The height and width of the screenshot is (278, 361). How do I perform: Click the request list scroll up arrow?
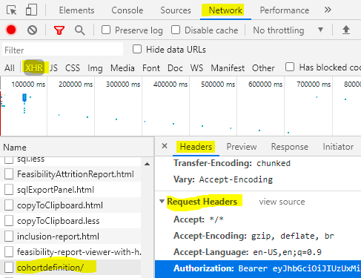pyautogui.click(x=147, y=164)
